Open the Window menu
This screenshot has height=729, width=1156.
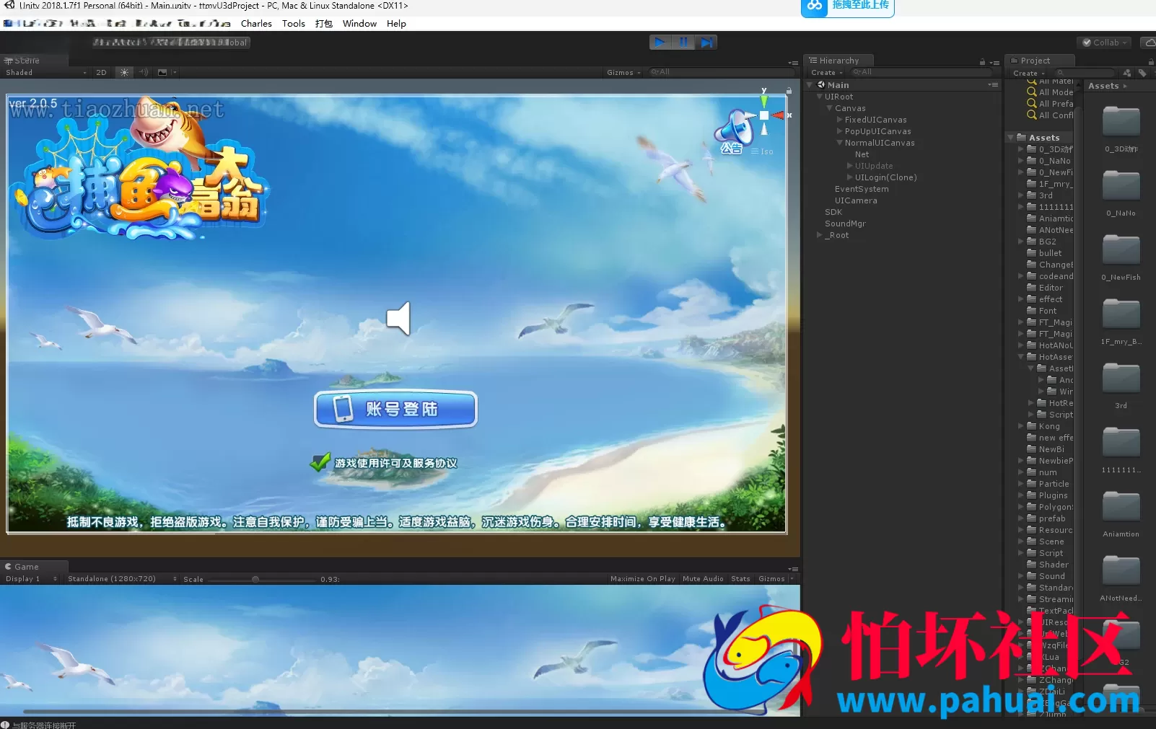pyautogui.click(x=359, y=23)
